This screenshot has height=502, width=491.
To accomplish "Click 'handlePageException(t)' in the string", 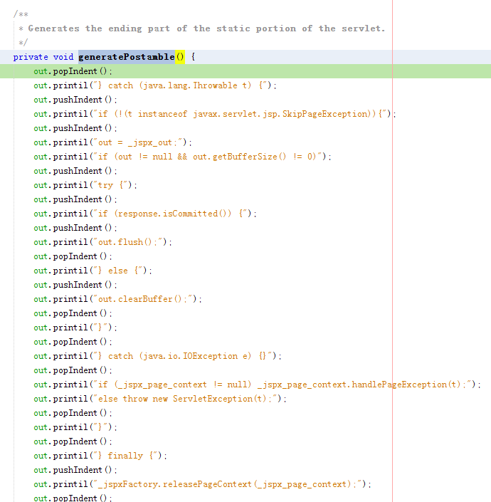I will click(406, 385).
